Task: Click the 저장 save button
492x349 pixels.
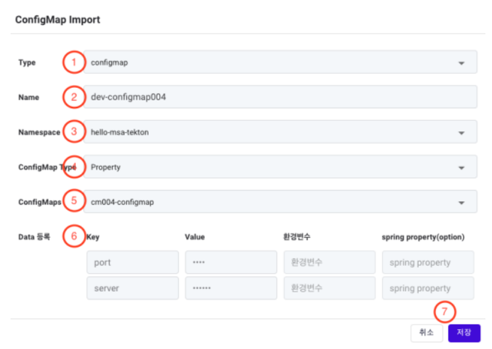Action: coord(464,333)
